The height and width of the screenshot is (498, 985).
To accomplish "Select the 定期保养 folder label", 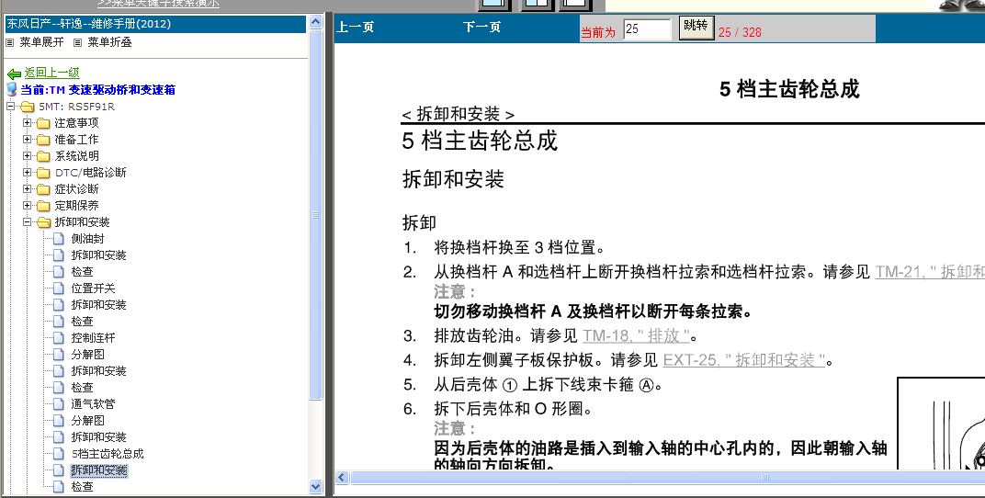I will 76,205.
